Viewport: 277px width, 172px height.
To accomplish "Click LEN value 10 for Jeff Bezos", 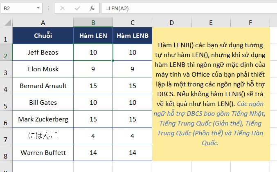I will [93, 52].
